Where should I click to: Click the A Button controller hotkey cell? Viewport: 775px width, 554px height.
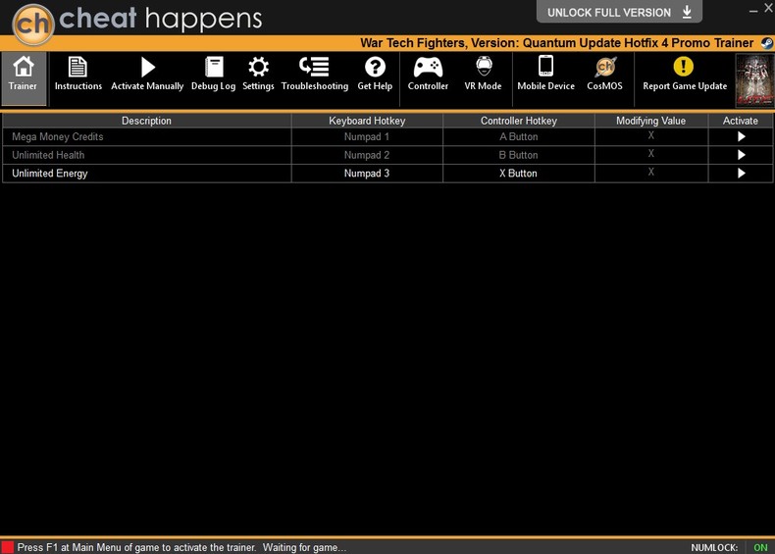(x=519, y=137)
